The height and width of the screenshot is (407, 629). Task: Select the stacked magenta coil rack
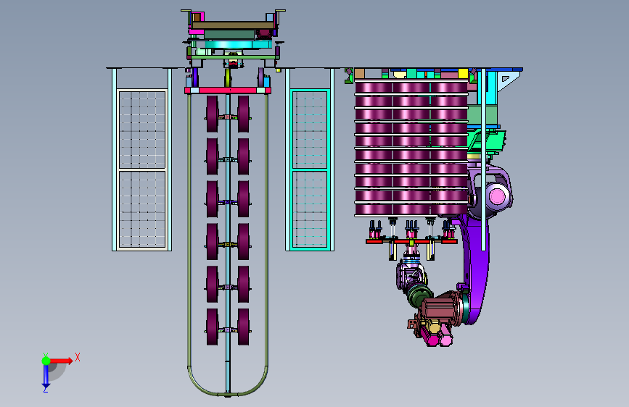[411, 148]
